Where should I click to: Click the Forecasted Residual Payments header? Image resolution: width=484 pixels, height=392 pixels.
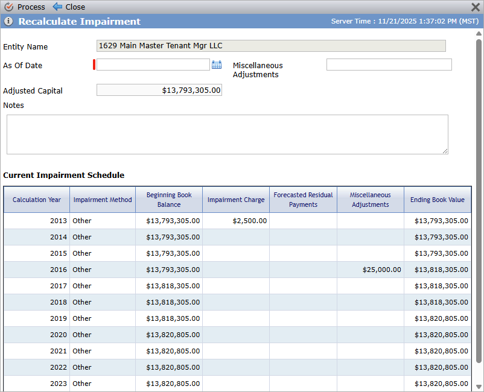click(303, 200)
